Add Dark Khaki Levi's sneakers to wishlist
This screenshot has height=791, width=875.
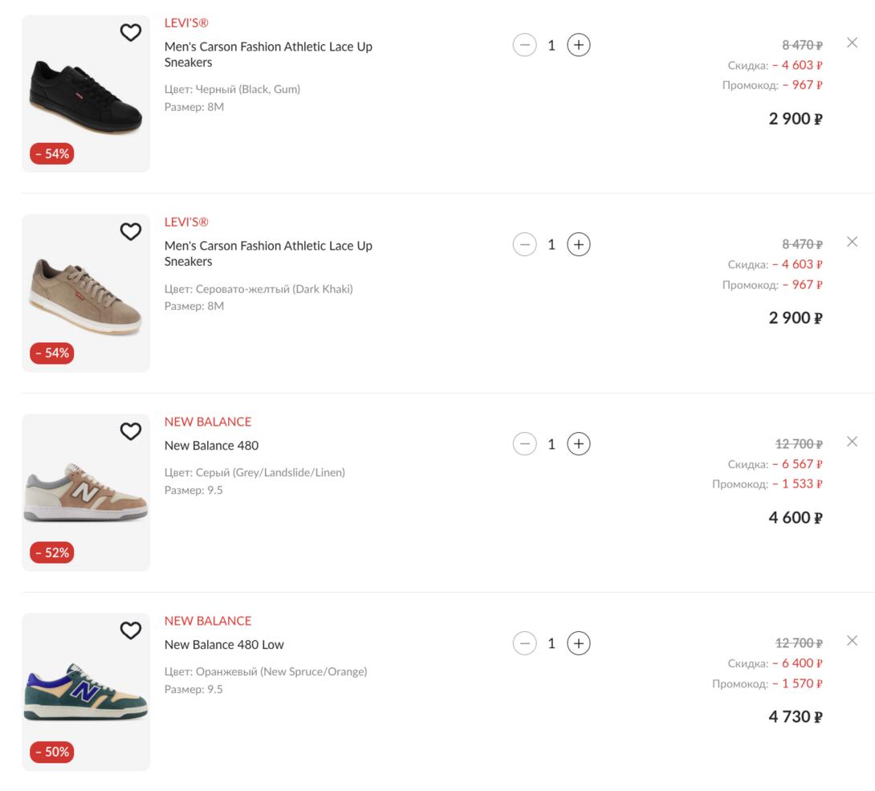131,232
